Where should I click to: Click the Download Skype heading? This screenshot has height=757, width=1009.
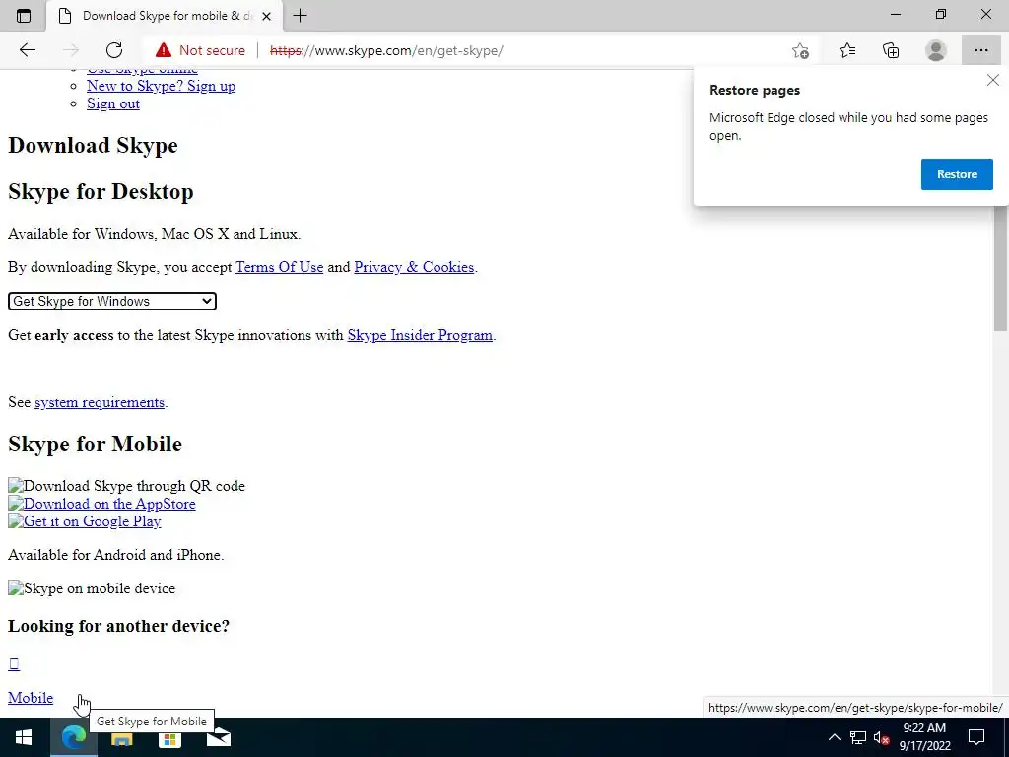tap(93, 146)
